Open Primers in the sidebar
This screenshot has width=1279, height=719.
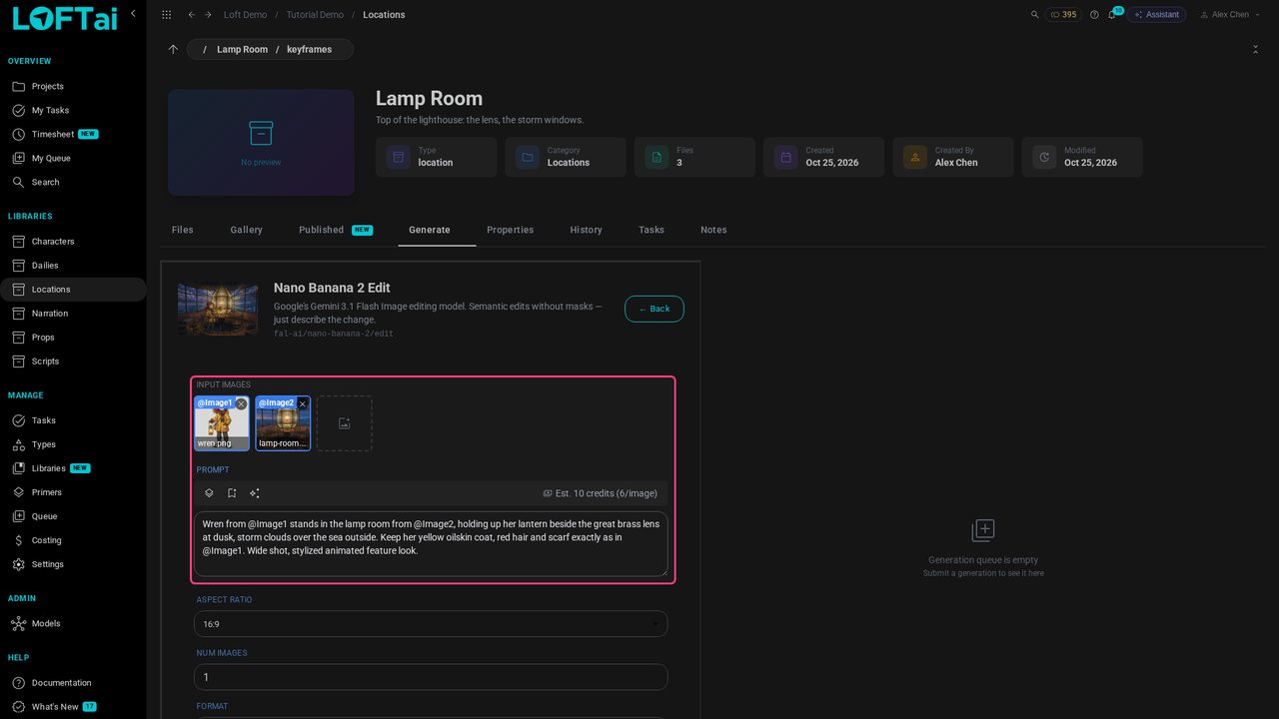[73, 492]
